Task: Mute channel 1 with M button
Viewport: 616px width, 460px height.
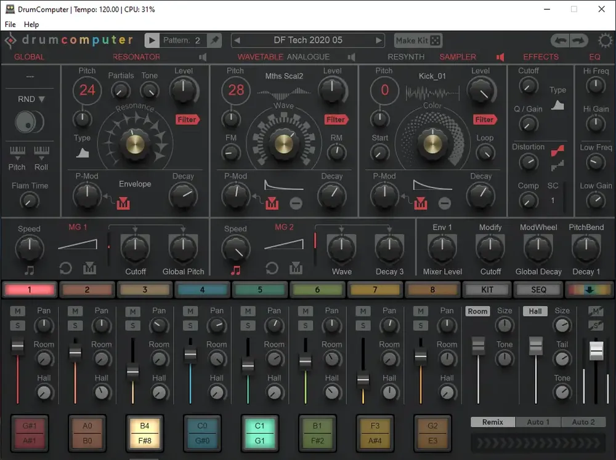Action: (17, 311)
